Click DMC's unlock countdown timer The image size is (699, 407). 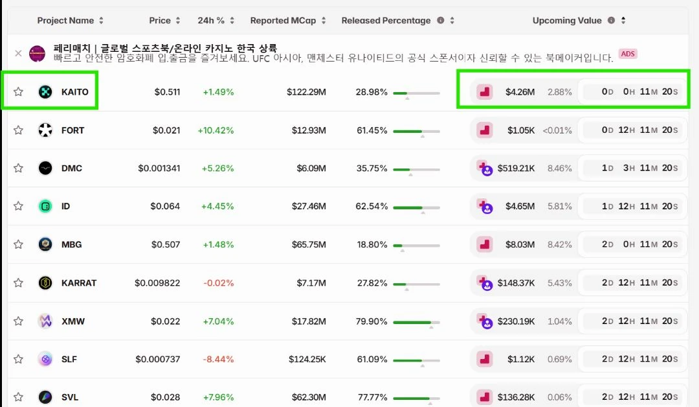pyautogui.click(x=632, y=169)
